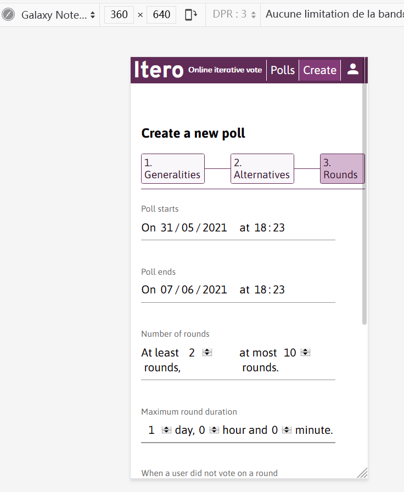This screenshot has height=492, width=404.
Task: Go to step 1. Generalities
Action: coord(172,169)
